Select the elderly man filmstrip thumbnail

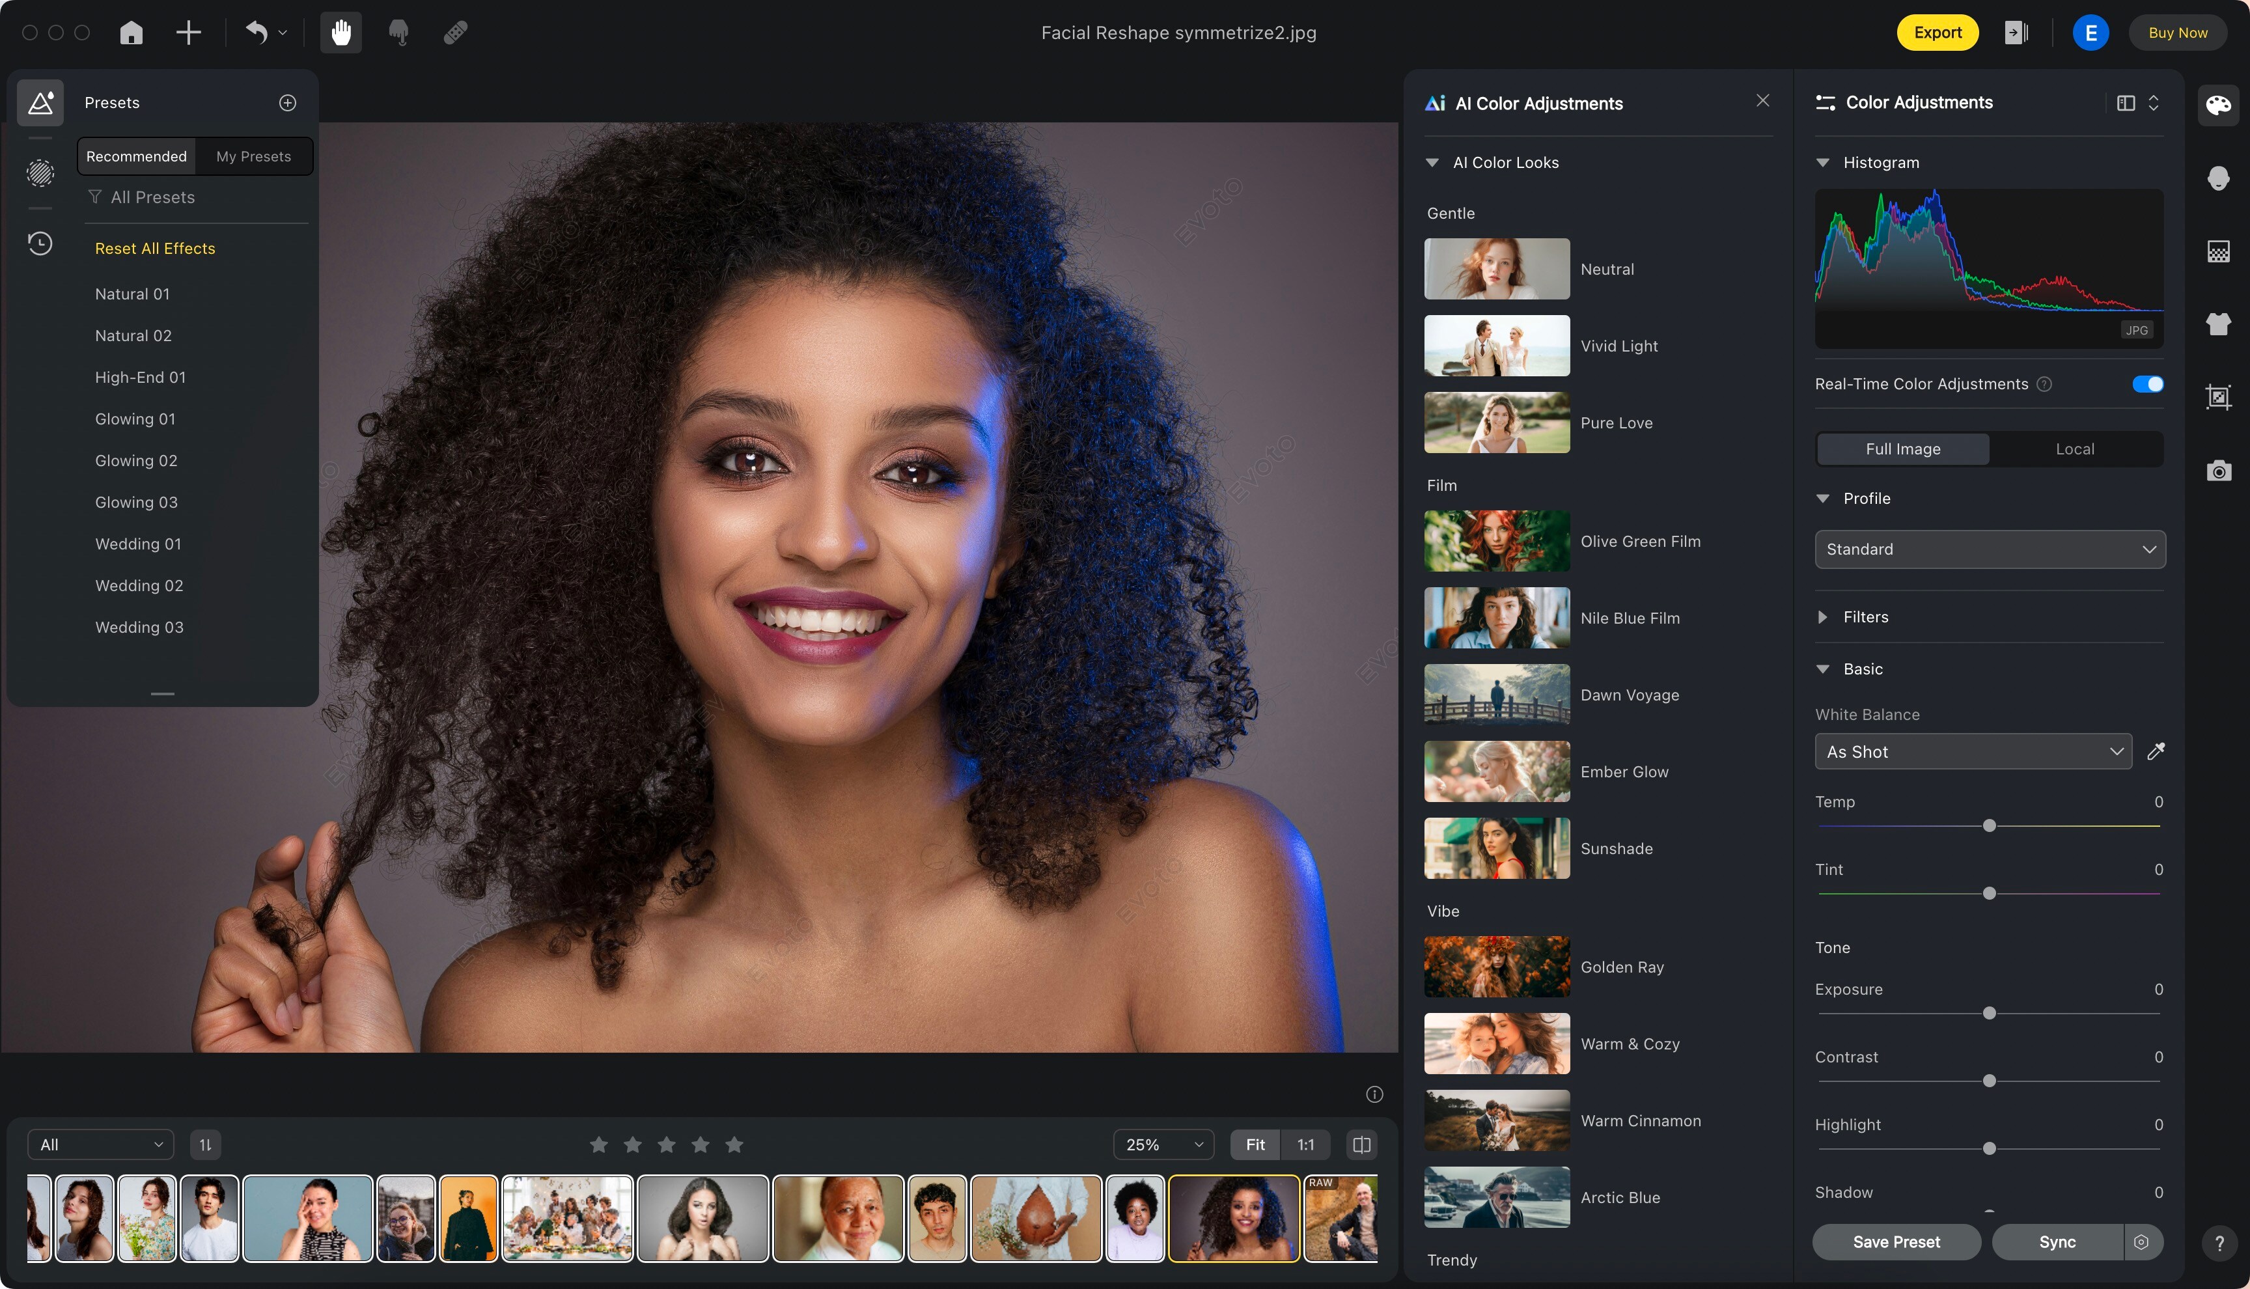tap(837, 1218)
